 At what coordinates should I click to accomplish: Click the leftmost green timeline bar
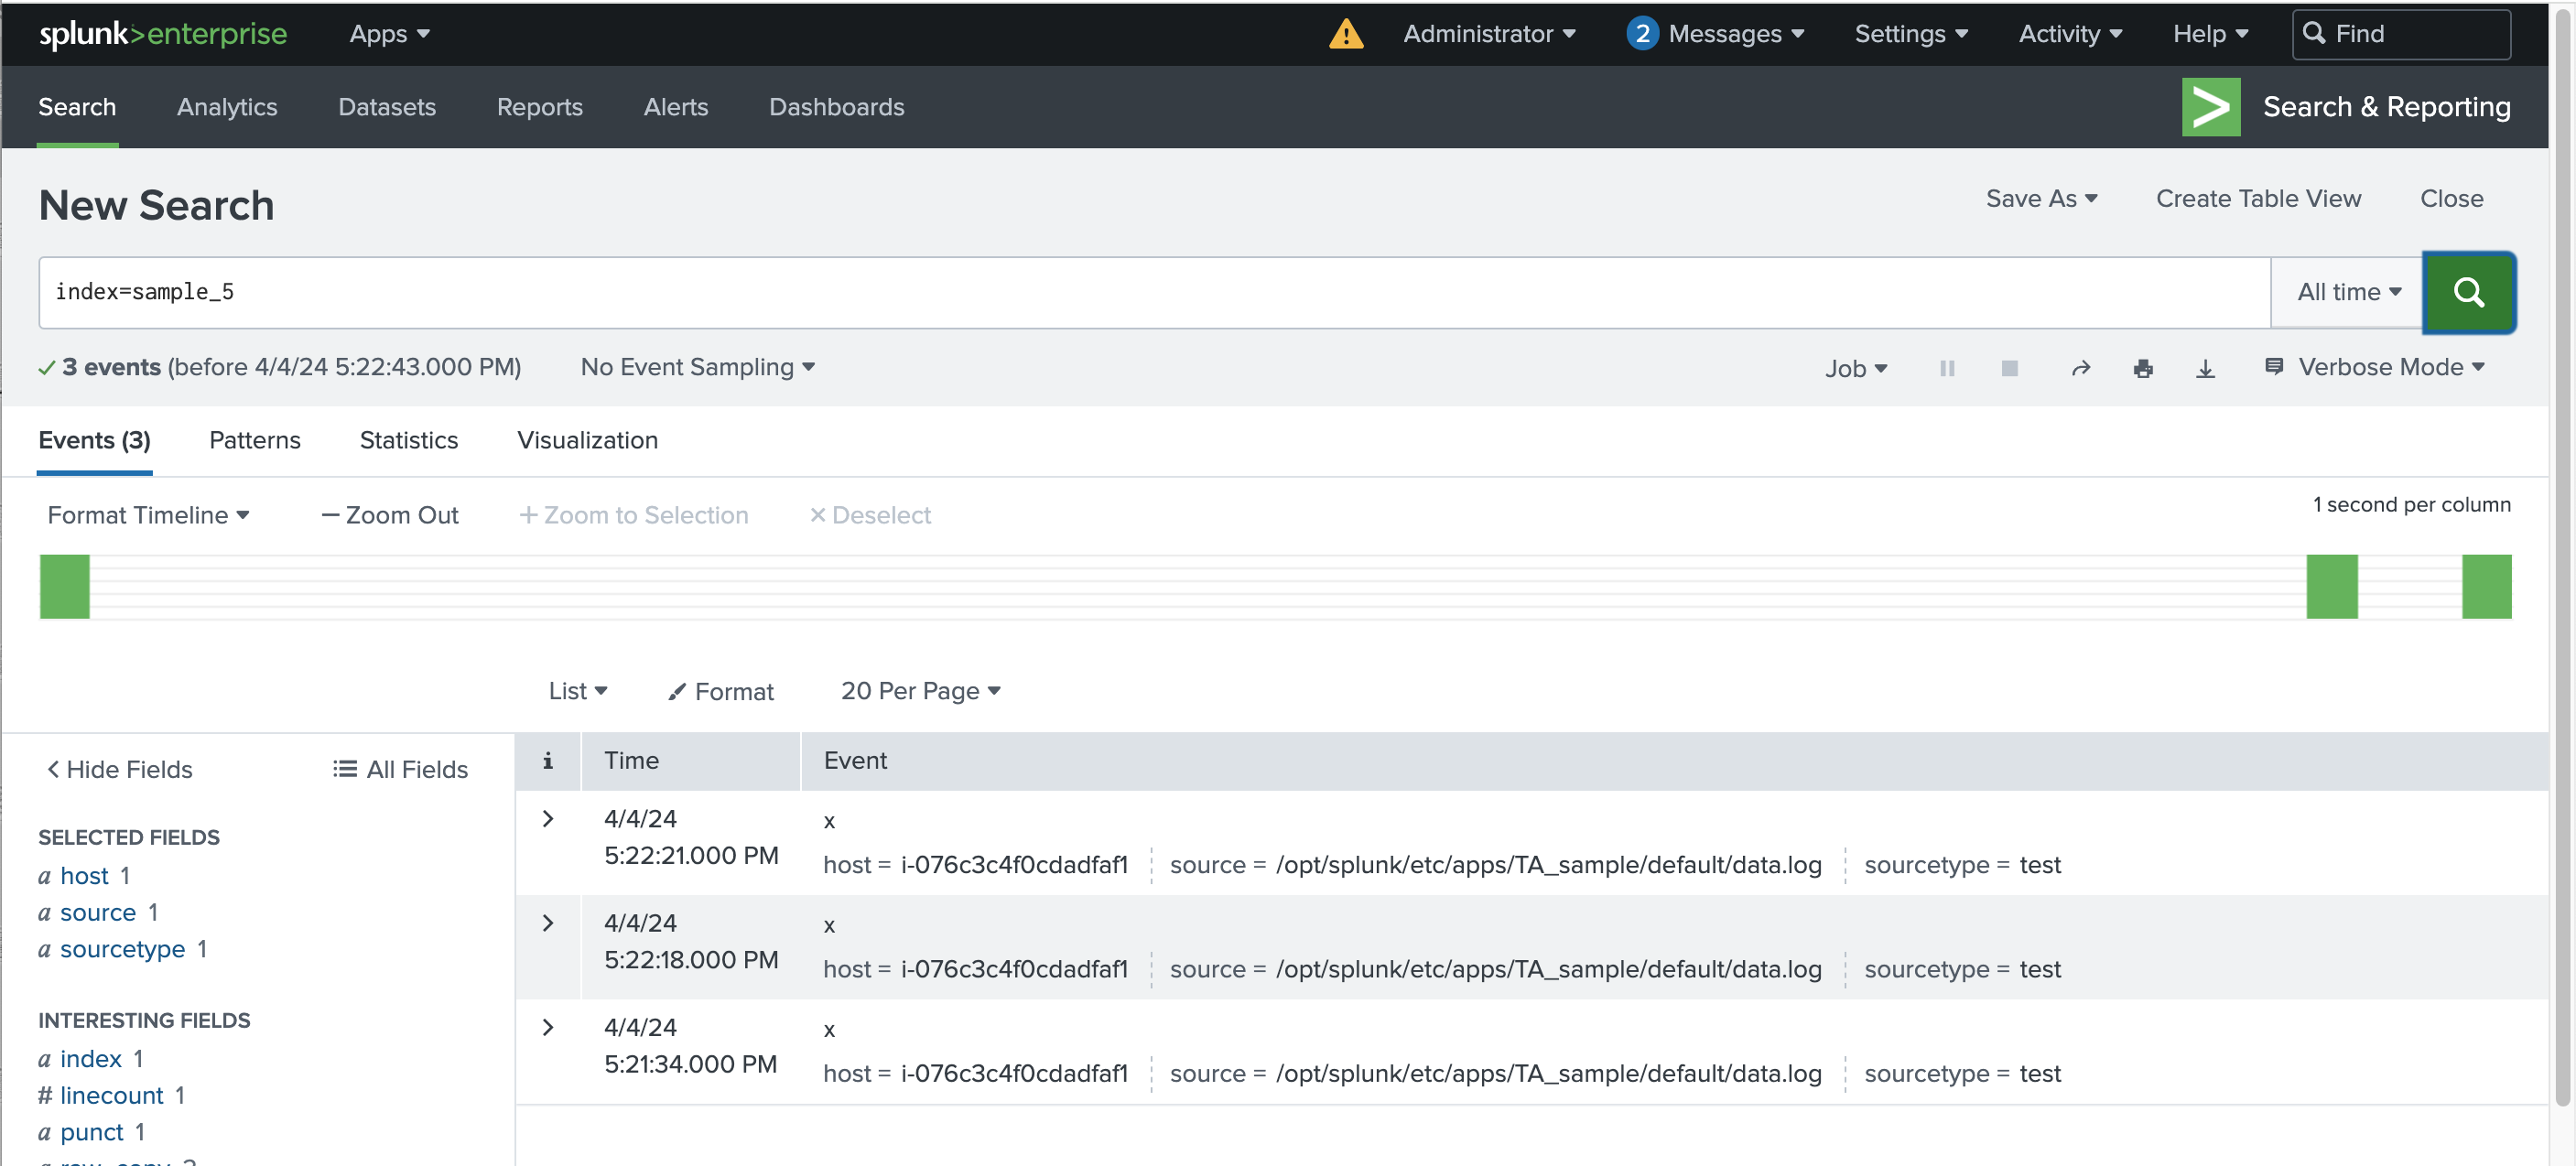click(x=64, y=587)
